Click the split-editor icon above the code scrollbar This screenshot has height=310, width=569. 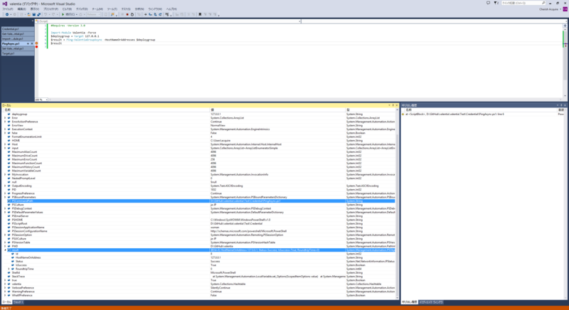565,26
